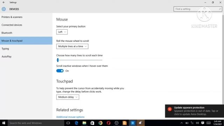Open the Store app on the taskbar

(92, 123)
